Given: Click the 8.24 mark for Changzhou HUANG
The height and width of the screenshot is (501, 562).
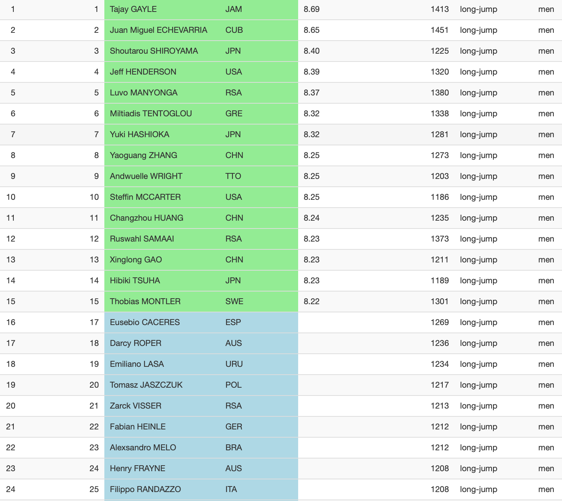Looking at the screenshot, I should [312, 218].
